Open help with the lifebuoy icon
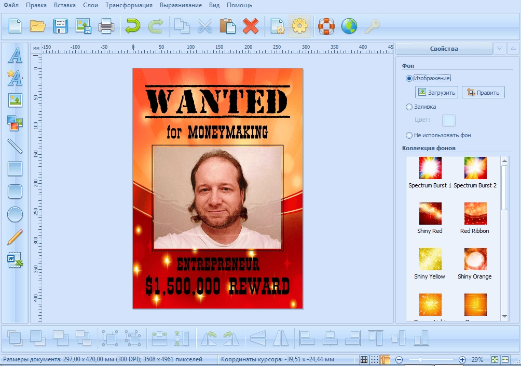The width and height of the screenshot is (521, 366). pyautogui.click(x=326, y=26)
